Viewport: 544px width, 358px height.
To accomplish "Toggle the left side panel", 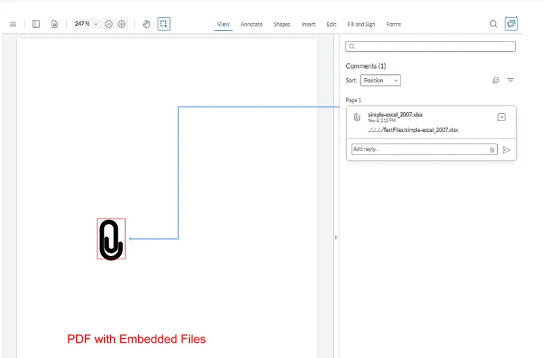I will pyautogui.click(x=36, y=24).
